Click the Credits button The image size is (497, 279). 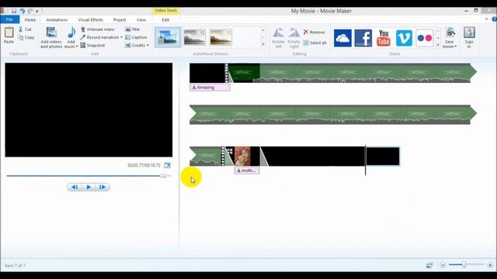[x=135, y=46]
